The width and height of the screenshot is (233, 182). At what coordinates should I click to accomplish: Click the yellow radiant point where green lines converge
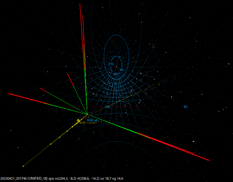[87, 114]
